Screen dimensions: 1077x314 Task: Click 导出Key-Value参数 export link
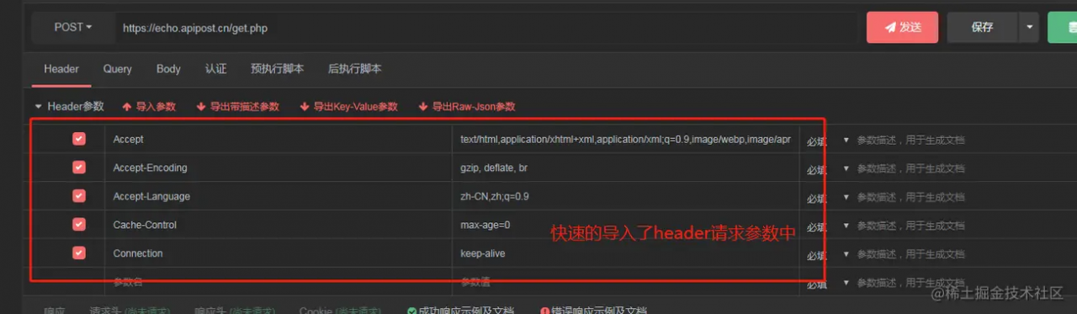coord(349,107)
